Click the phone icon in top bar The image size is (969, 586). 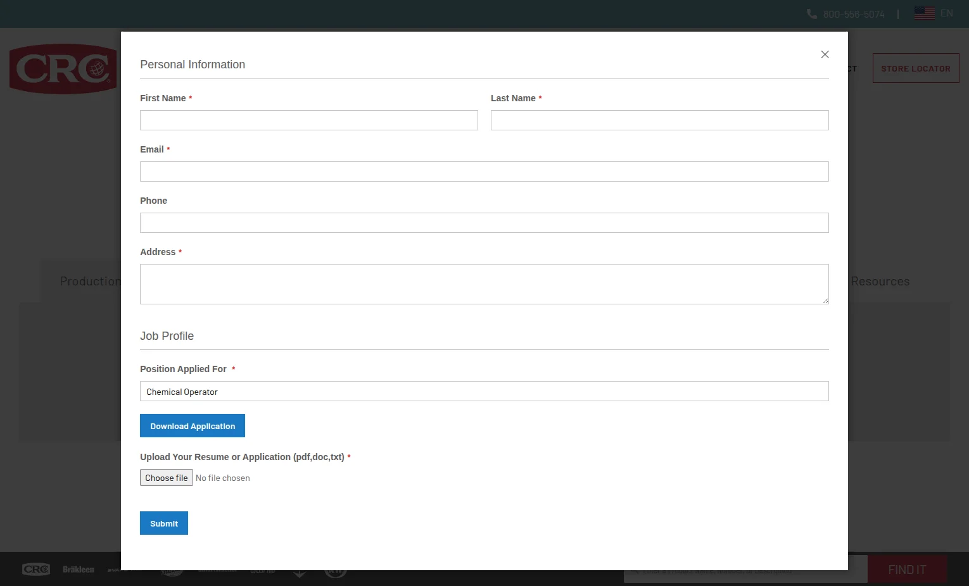(x=812, y=14)
